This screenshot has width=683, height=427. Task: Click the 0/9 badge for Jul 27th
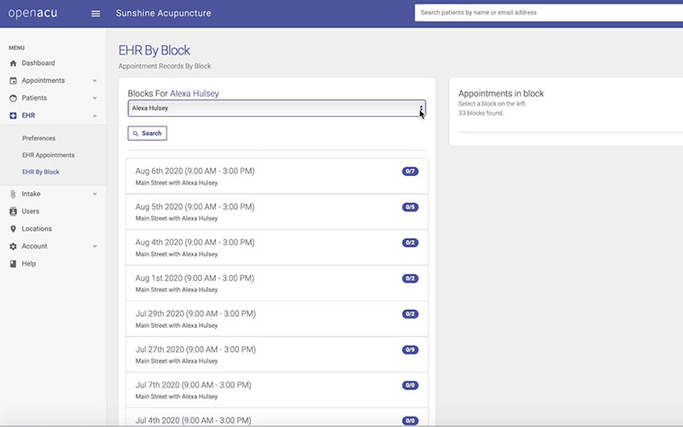[411, 350]
